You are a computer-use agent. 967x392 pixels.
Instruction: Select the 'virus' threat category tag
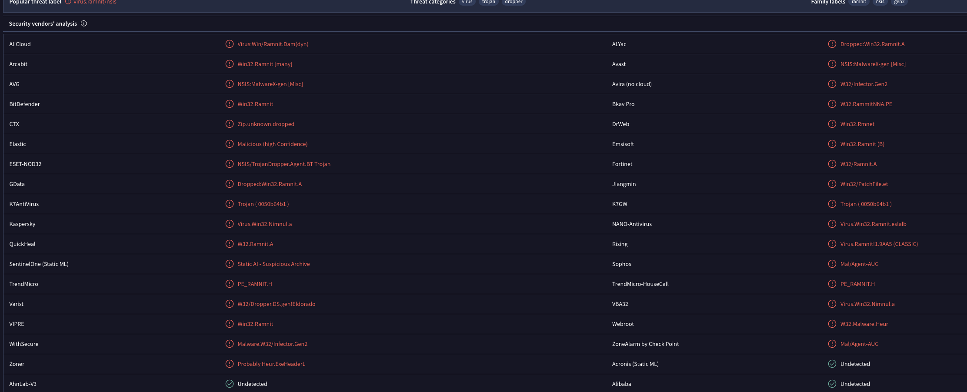467,2
